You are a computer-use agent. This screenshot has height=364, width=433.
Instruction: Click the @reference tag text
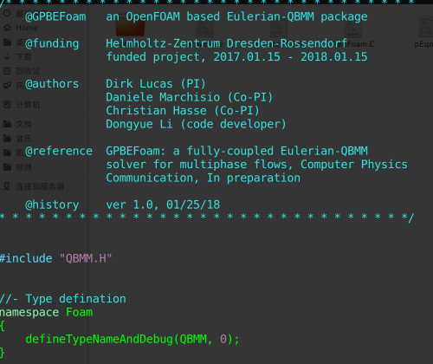[59, 151]
